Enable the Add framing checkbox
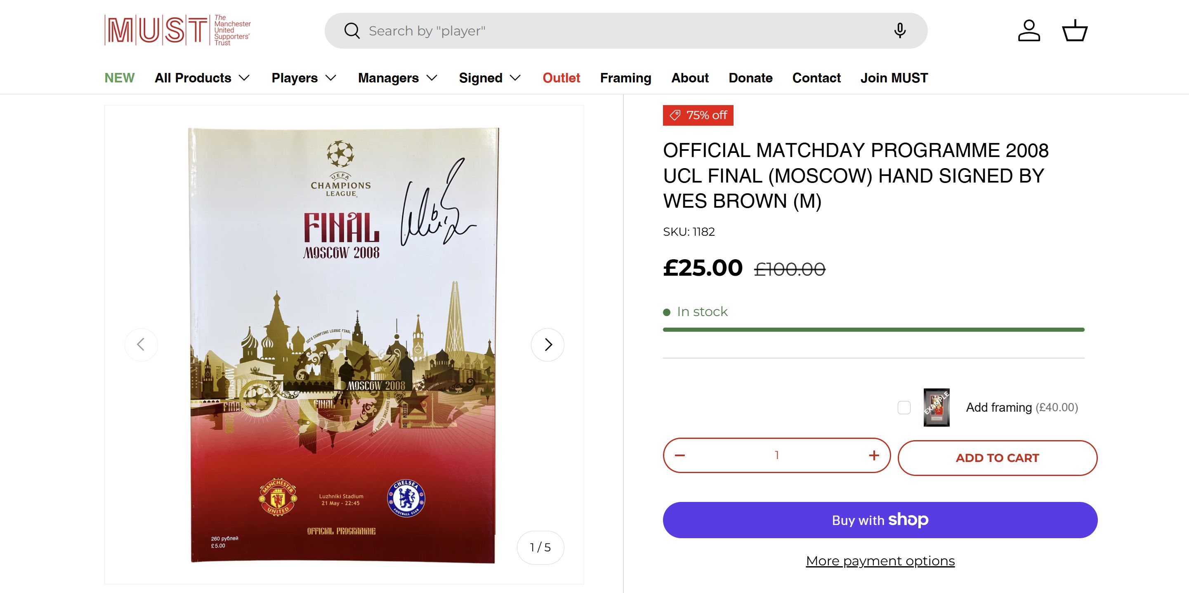Image resolution: width=1189 pixels, height=593 pixels. (x=904, y=408)
